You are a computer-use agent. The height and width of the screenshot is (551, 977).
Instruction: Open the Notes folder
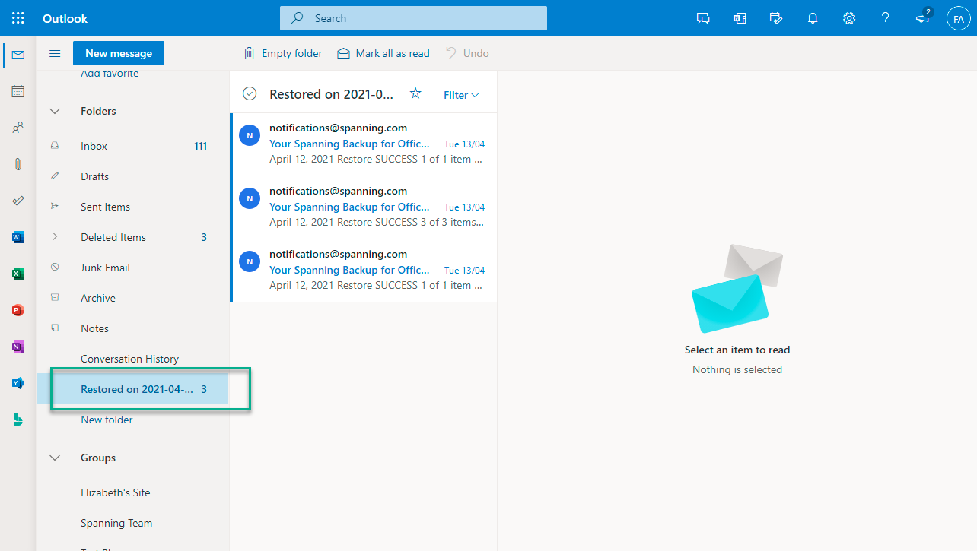132,328
